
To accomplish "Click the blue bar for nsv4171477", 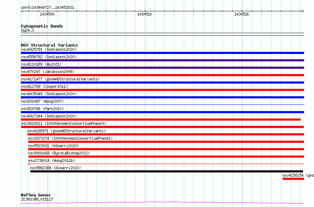I will [x=162, y=83].
